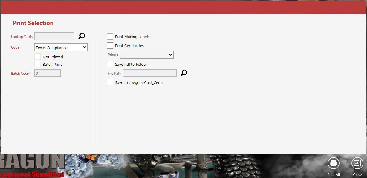Click the Print Selection heading
The image size is (367, 178).
tap(33, 23)
